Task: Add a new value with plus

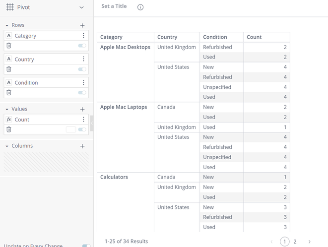Action: click(x=82, y=109)
